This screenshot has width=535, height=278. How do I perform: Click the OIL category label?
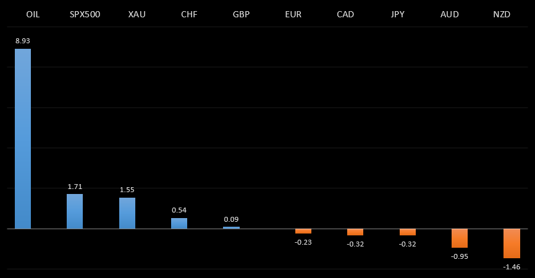33,14
